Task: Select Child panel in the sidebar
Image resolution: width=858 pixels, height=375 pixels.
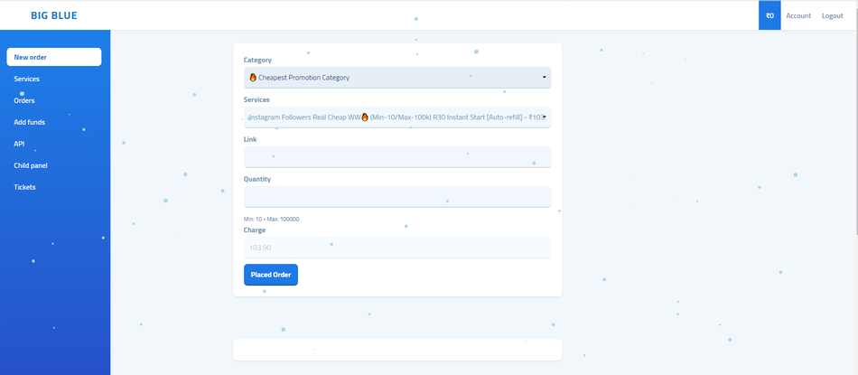Action: (x=31, y=165)
